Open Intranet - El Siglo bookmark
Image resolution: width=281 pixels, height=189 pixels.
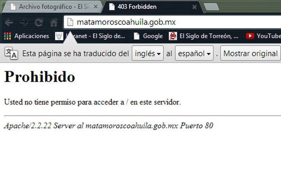coord(91,36)
